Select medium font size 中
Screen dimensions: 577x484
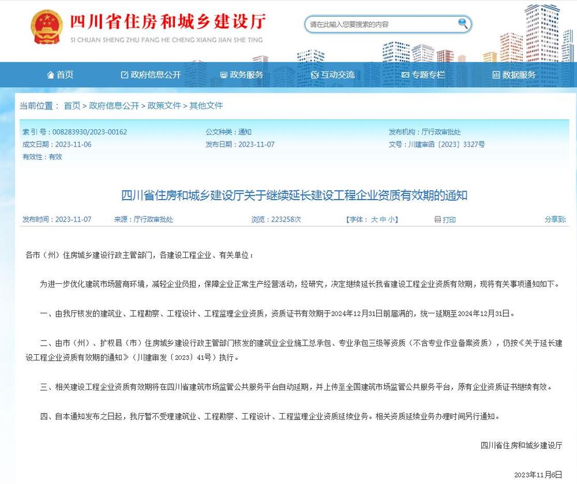click(x=383, y=220)
